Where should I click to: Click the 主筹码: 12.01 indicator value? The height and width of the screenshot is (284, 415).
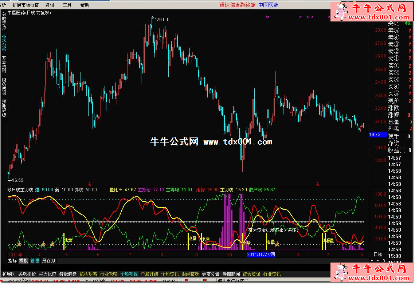179,190
